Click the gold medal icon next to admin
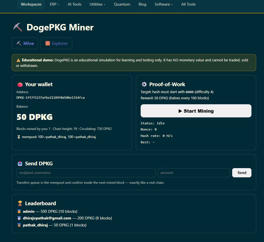 tap(19, 211)
